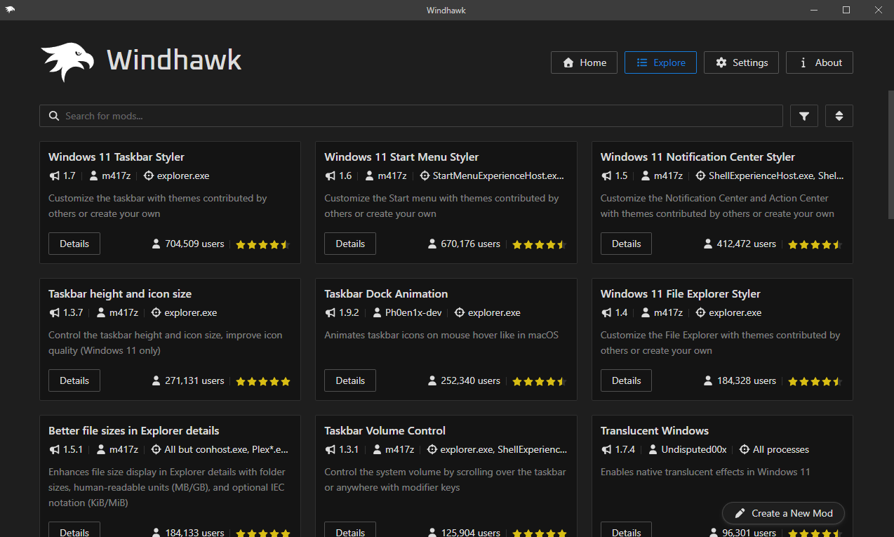Click the Taskbar Volume Control title
894x537 pixels.
(x=385, y=430)
